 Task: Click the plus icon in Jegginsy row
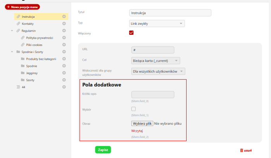click(64, 73)
